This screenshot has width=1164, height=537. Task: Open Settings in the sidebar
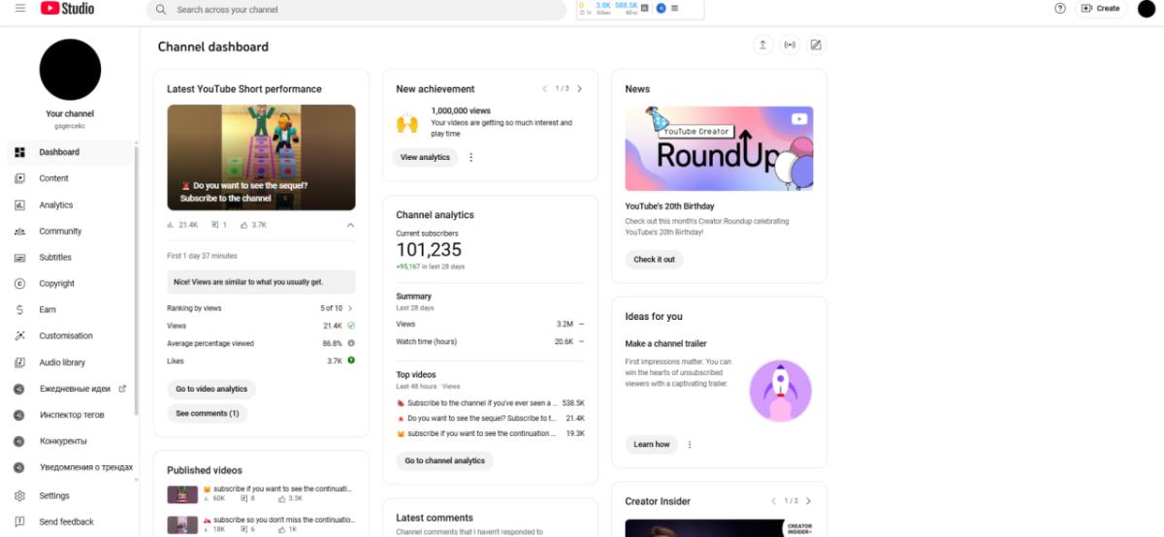(70, 495)
